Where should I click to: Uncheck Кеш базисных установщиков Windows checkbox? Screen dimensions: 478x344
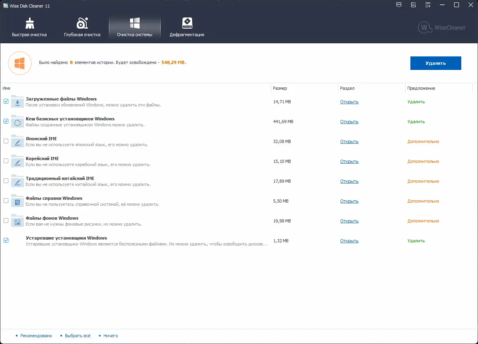click(x=6, y=121)
